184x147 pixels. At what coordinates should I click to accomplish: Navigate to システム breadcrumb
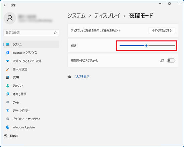(77, 16)
